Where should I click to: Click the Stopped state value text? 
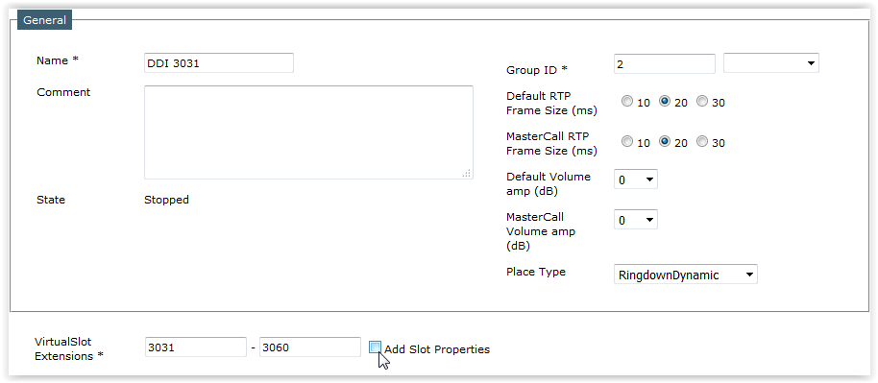(x=166, y=200)
